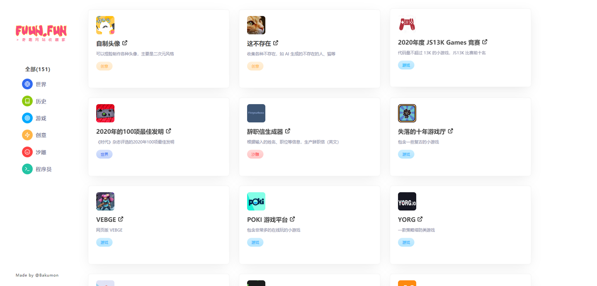Open external link icon beside JS13K Games 竞赛
The height and width of the screenshot is (286, 597).
(x=485, y=42)
